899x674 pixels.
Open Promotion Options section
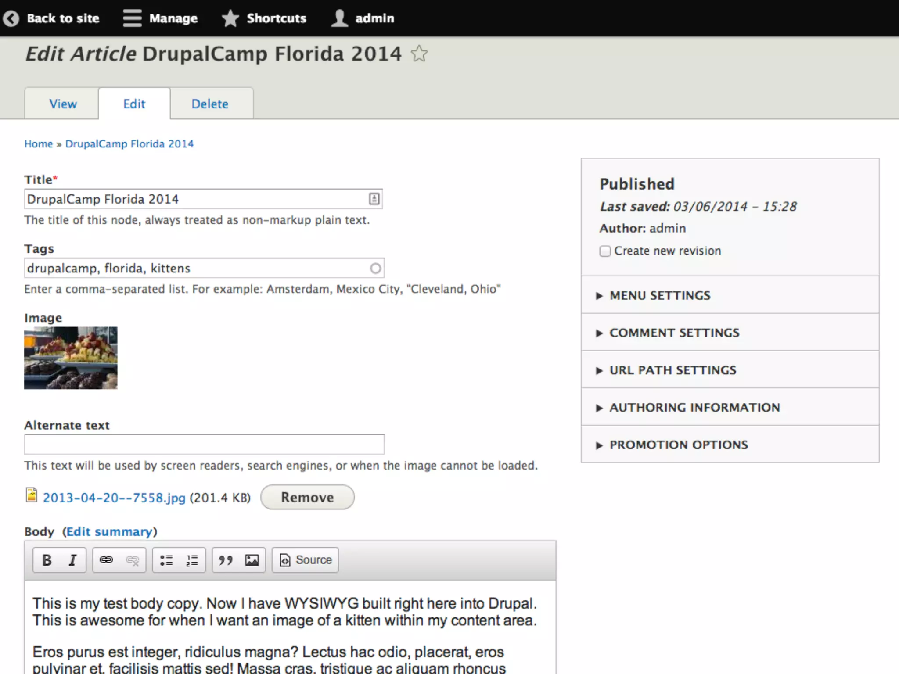[x=679, y=445]
